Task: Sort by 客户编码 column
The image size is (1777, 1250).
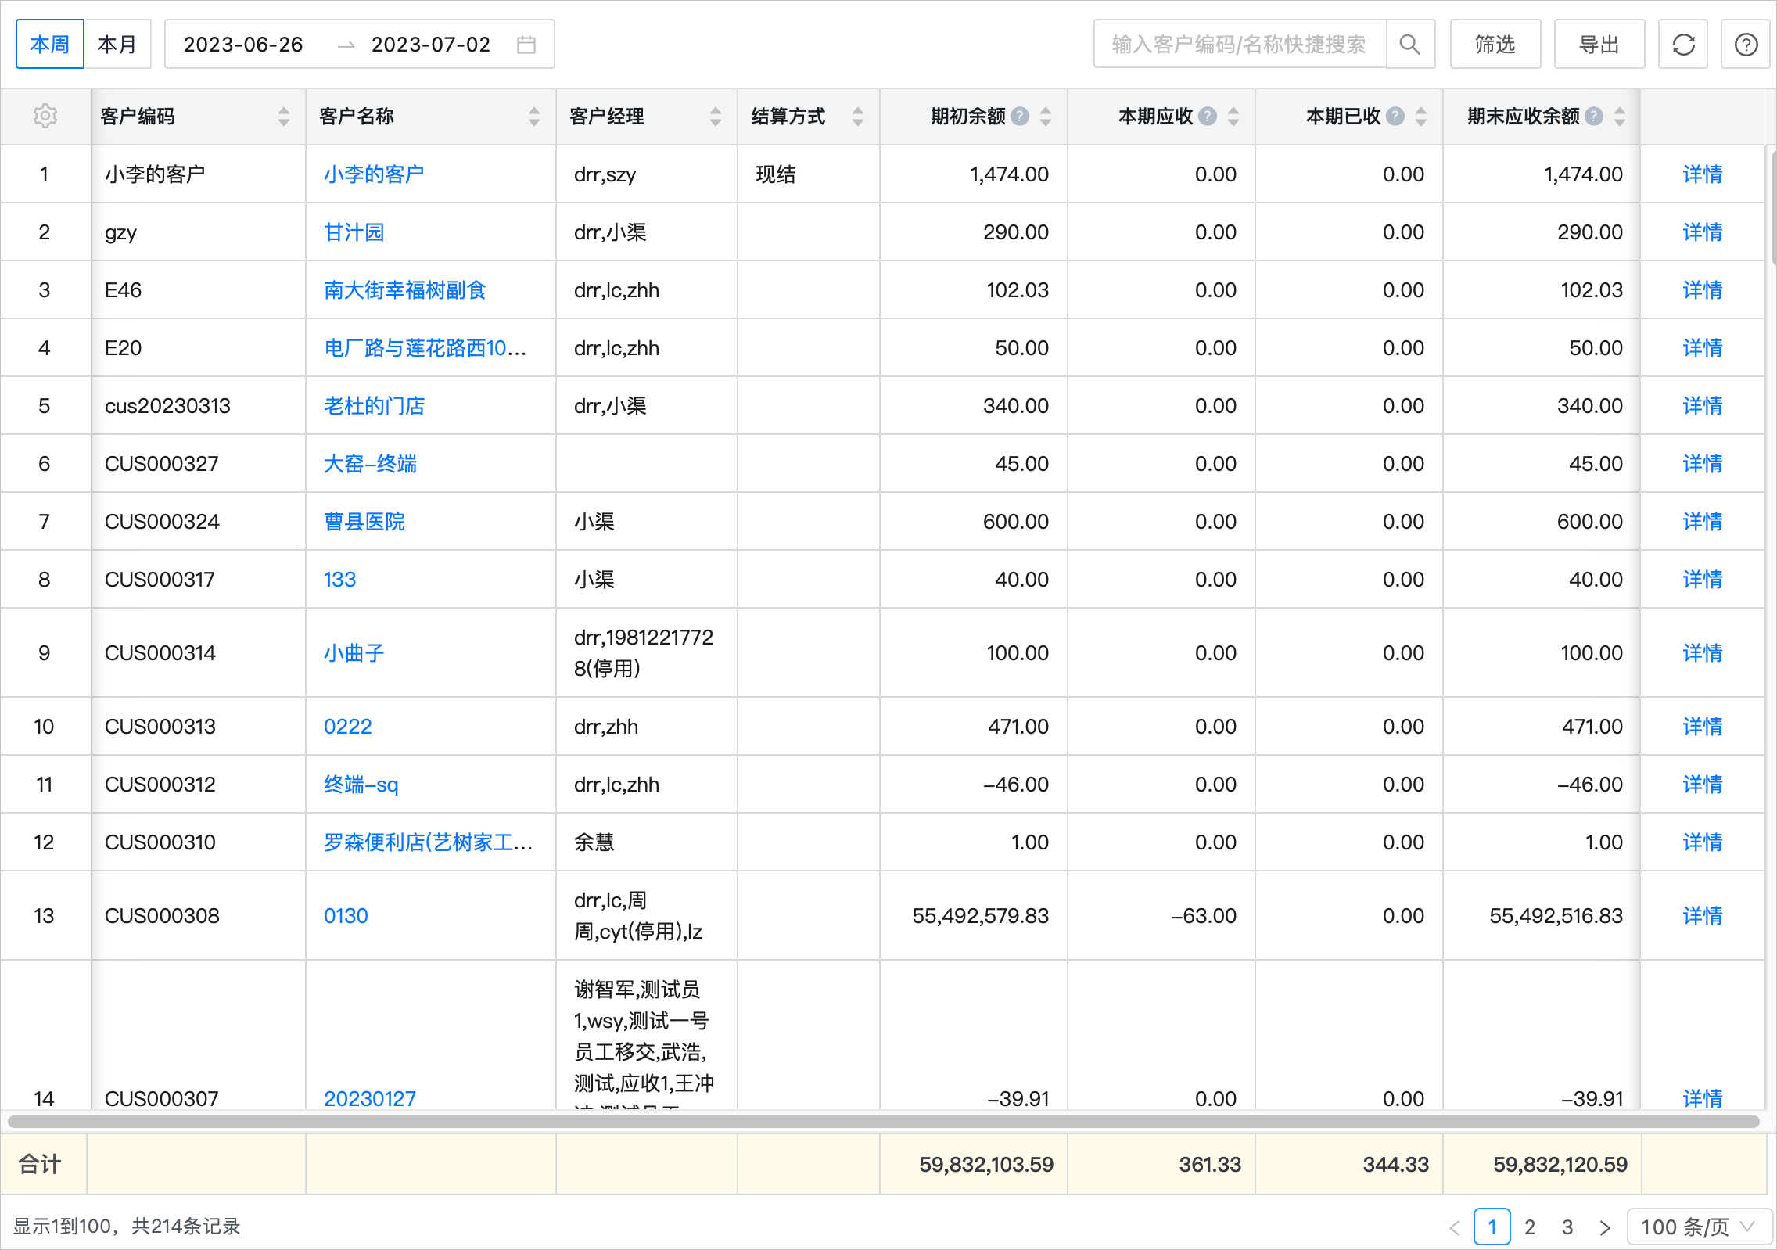Action: [284, 116]
